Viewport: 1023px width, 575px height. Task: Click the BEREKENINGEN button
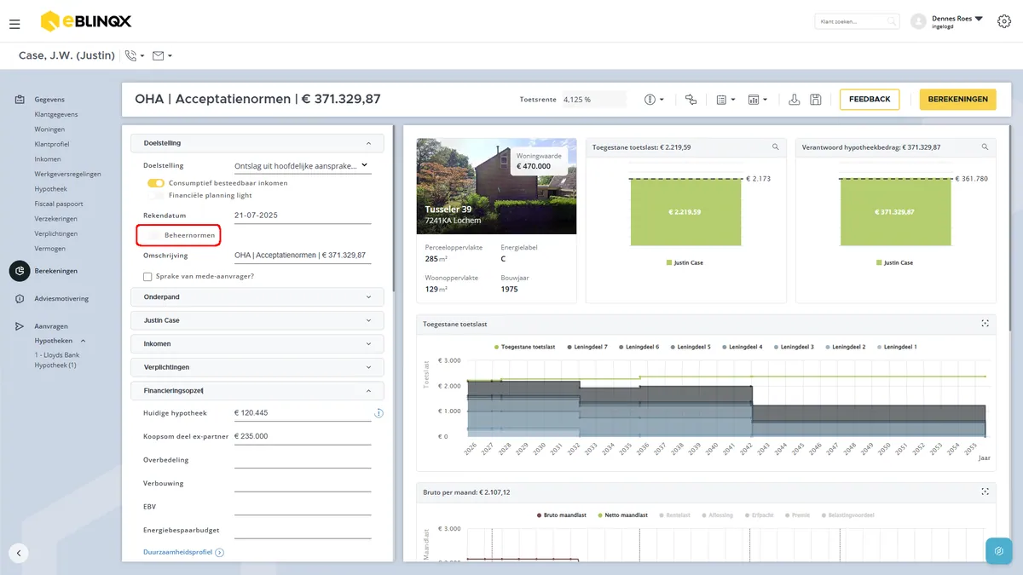pos(957,100)
